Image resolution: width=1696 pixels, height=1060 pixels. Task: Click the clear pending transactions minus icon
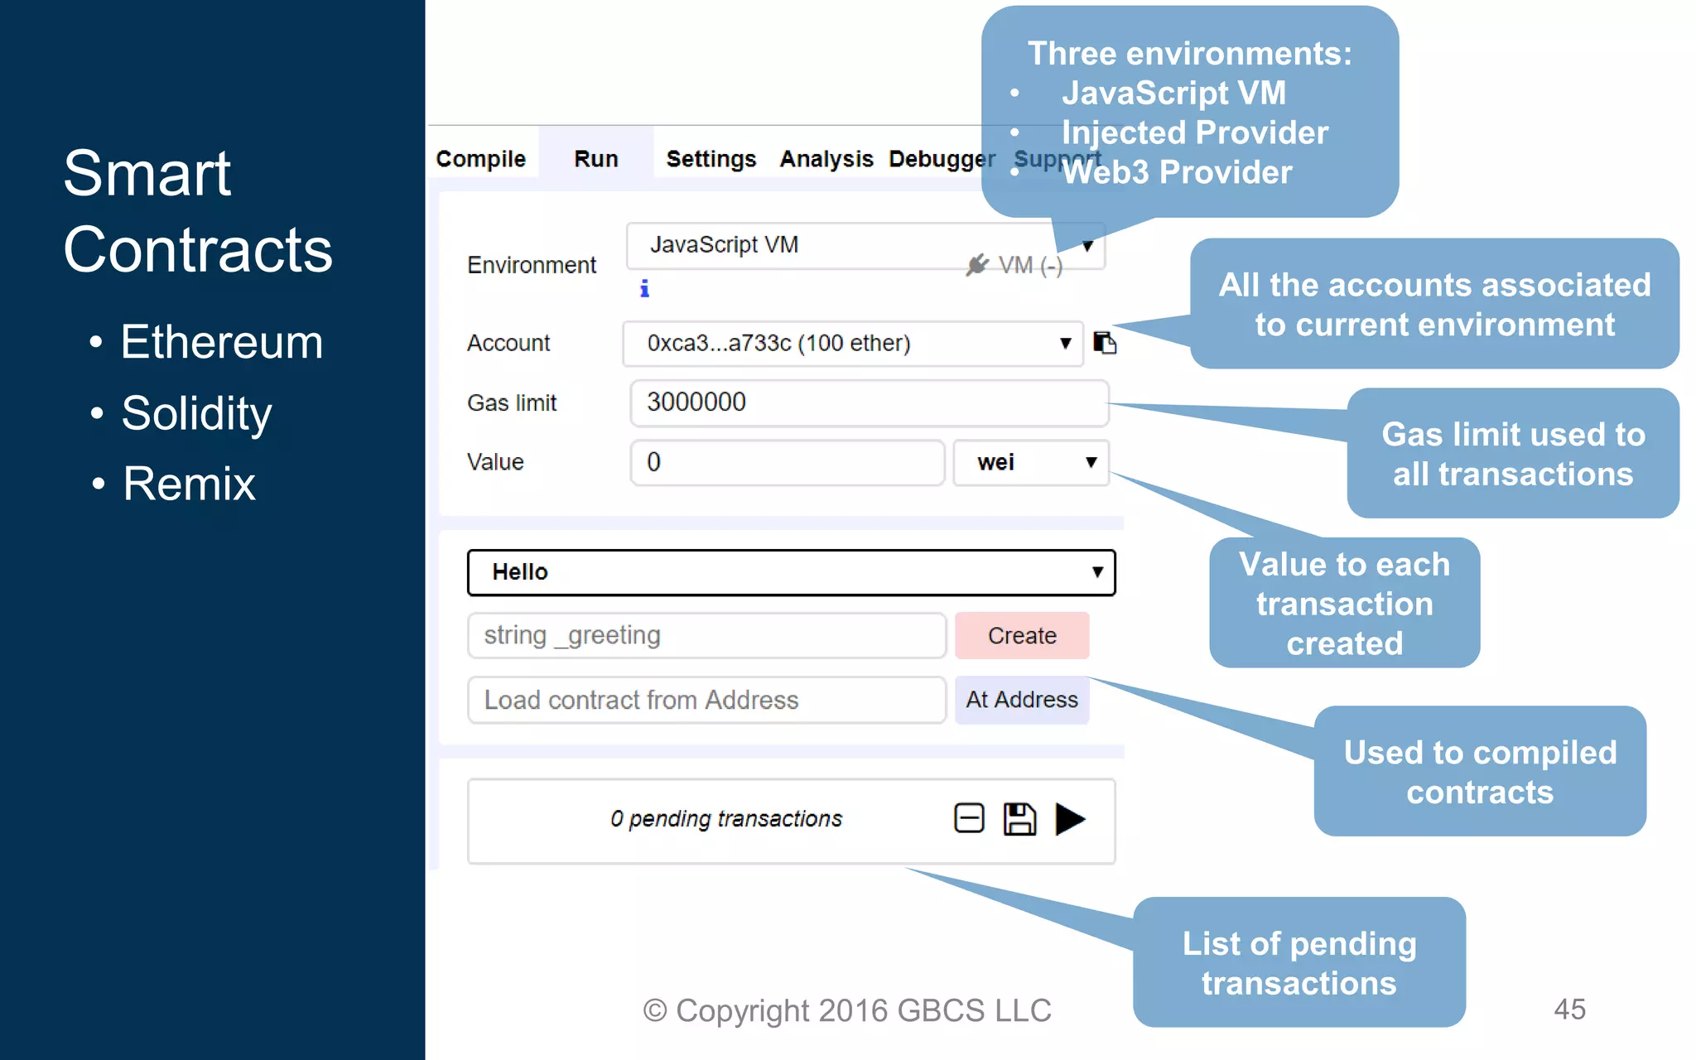point(969,818)
